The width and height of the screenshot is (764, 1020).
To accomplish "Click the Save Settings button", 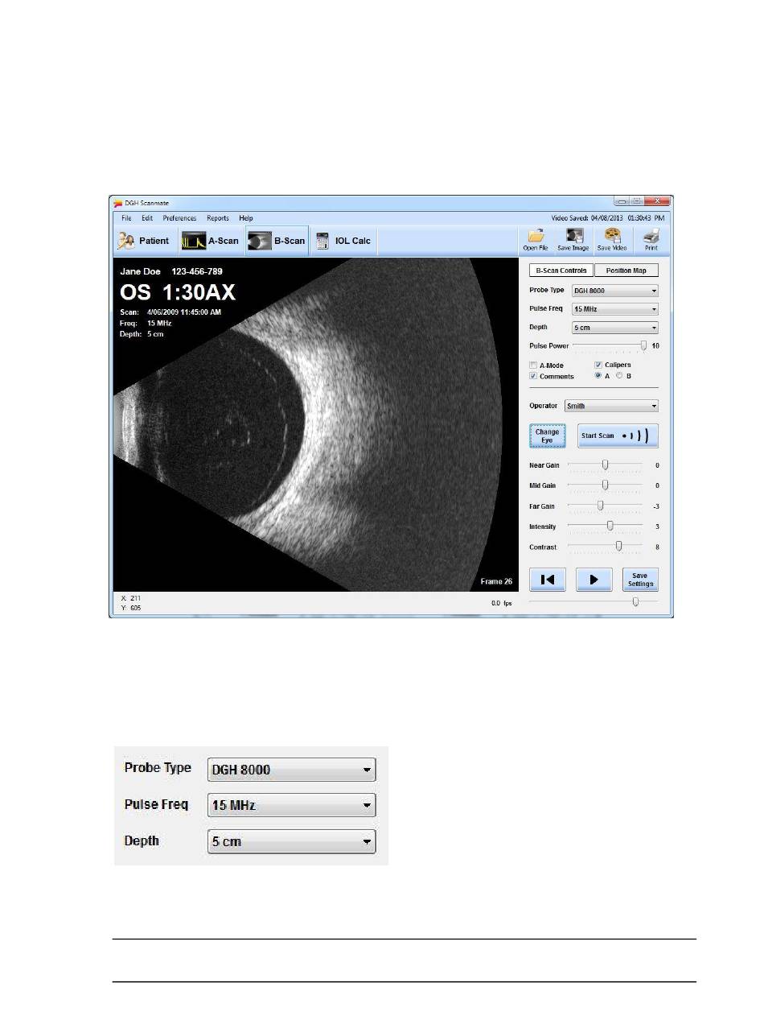I will 640,580.
